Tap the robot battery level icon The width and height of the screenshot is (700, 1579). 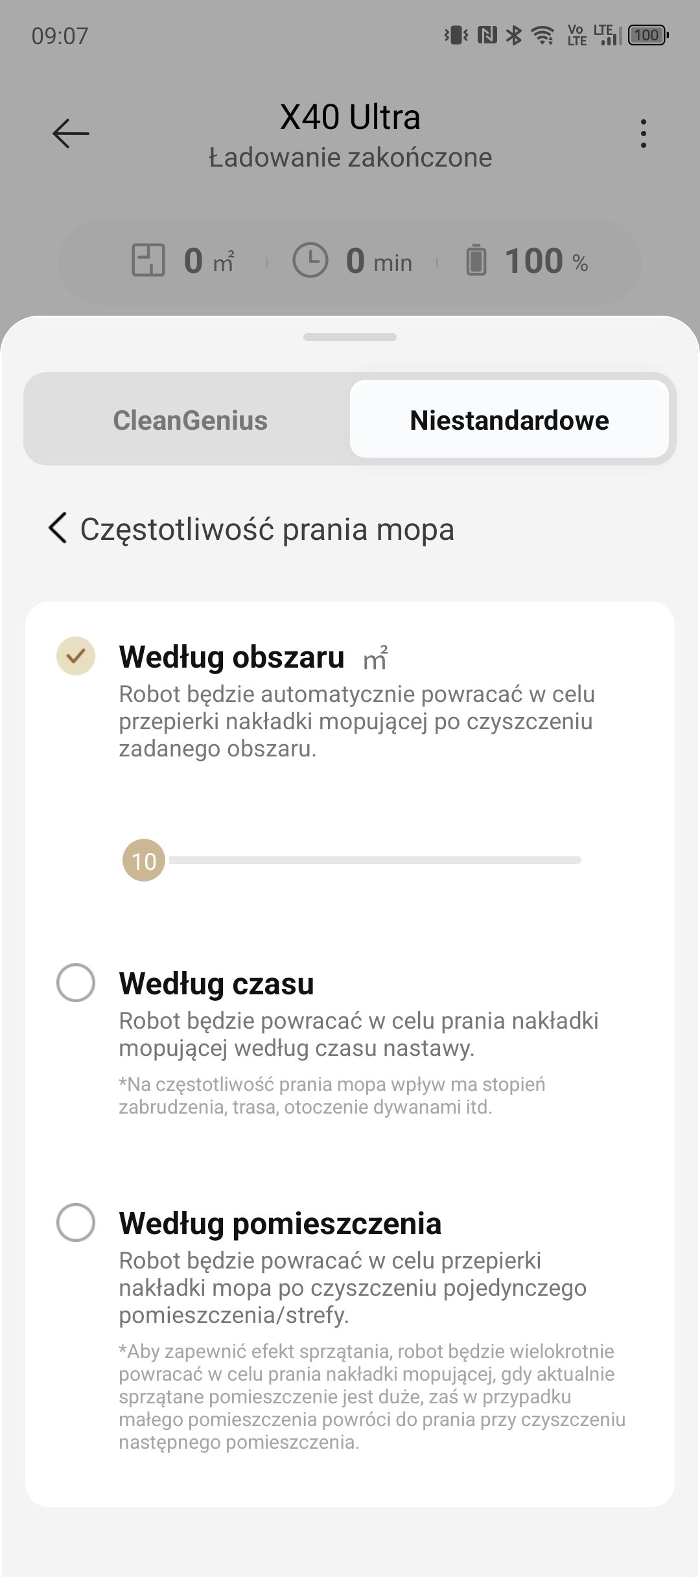point(476,261)
